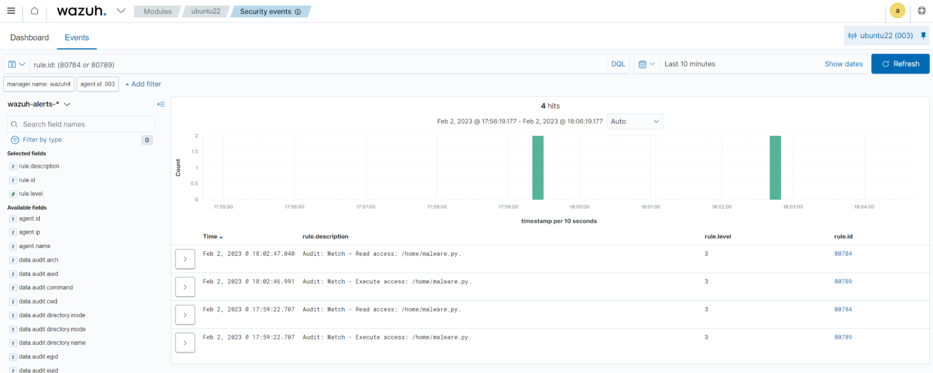Screen dimensions: 933x373
Task: Show Security events info icon
Action: coord(298,12)
